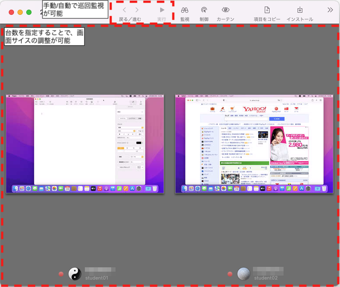The width and height of the screenshot is (340, 287).
Task: Click the forward arrow in the toolbar
Action: [137, 10]
